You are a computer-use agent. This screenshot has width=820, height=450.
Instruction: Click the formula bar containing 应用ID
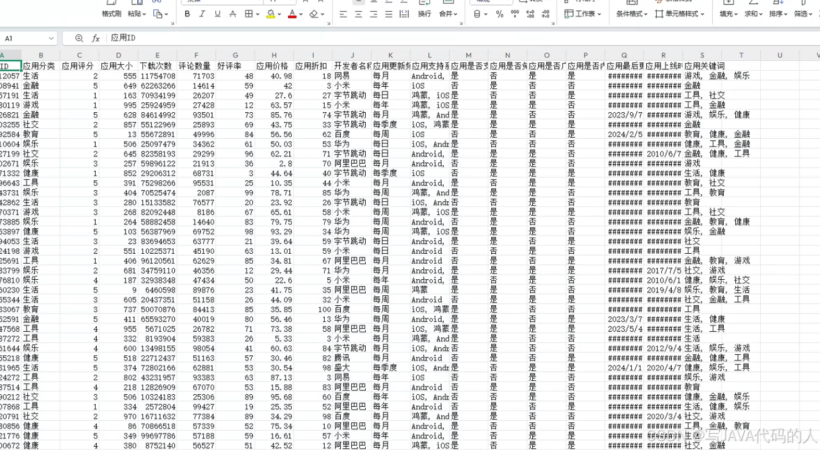click(464, 38)
